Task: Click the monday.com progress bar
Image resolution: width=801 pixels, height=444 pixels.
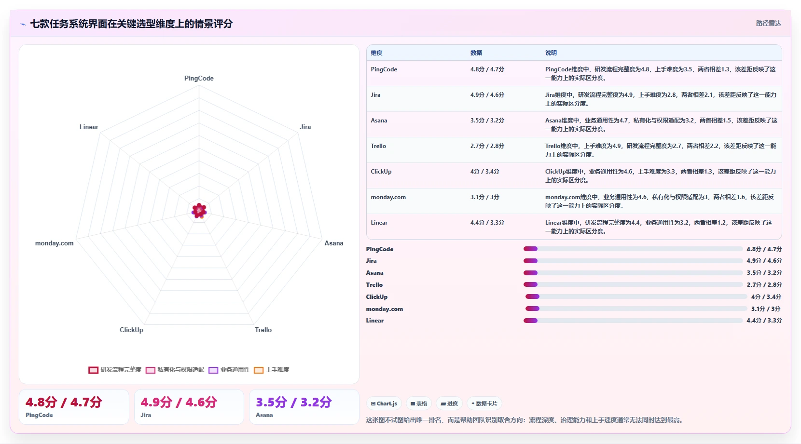Action: (x=636, y=309)
